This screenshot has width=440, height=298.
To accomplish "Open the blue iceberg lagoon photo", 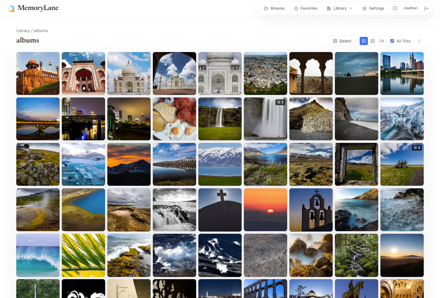I will tap(83, 164).
